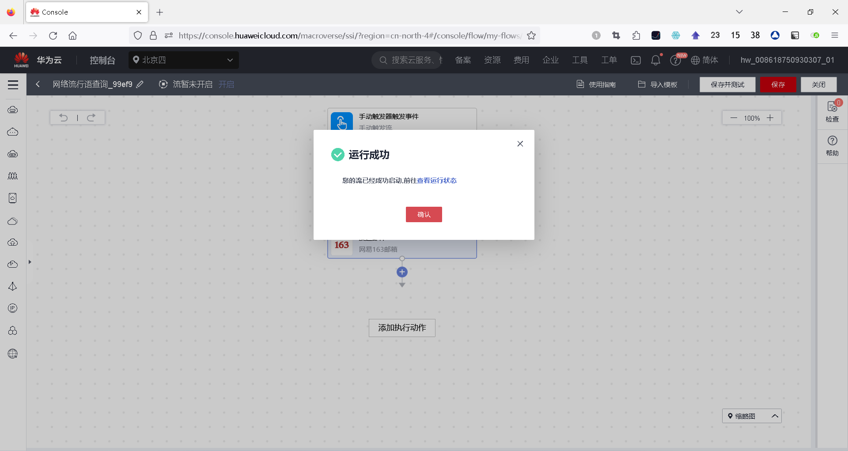Open the hamburger side menu
The height and width of the screenshot is (451, 848).
click(13, 84)
